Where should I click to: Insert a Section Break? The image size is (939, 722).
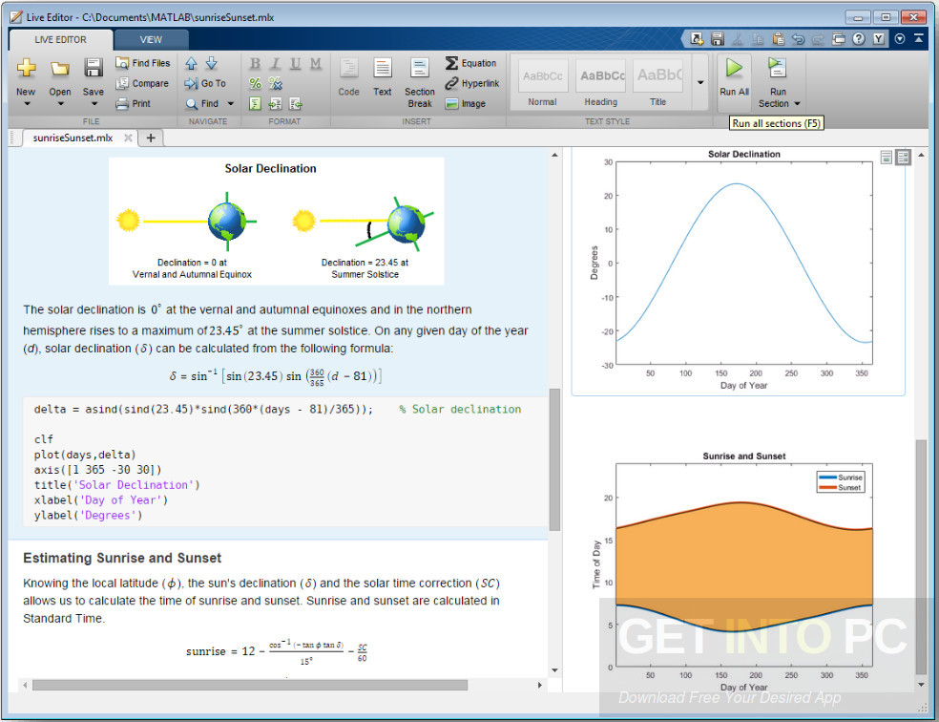pyautogui.click(x=420, y=83)
